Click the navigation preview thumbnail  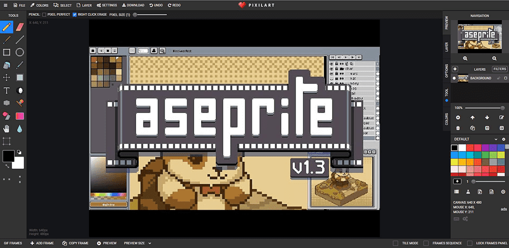pos(480,37)
